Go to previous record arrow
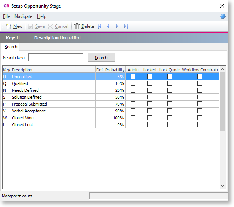The width and height of the screenshot is (234, 207). (108, 26)
